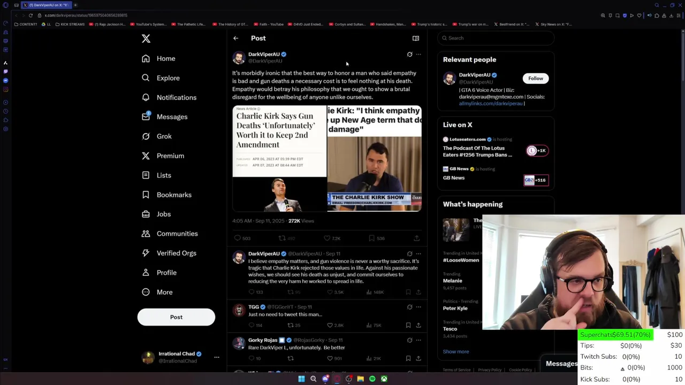View analytics of reply with 148K views

375,292
